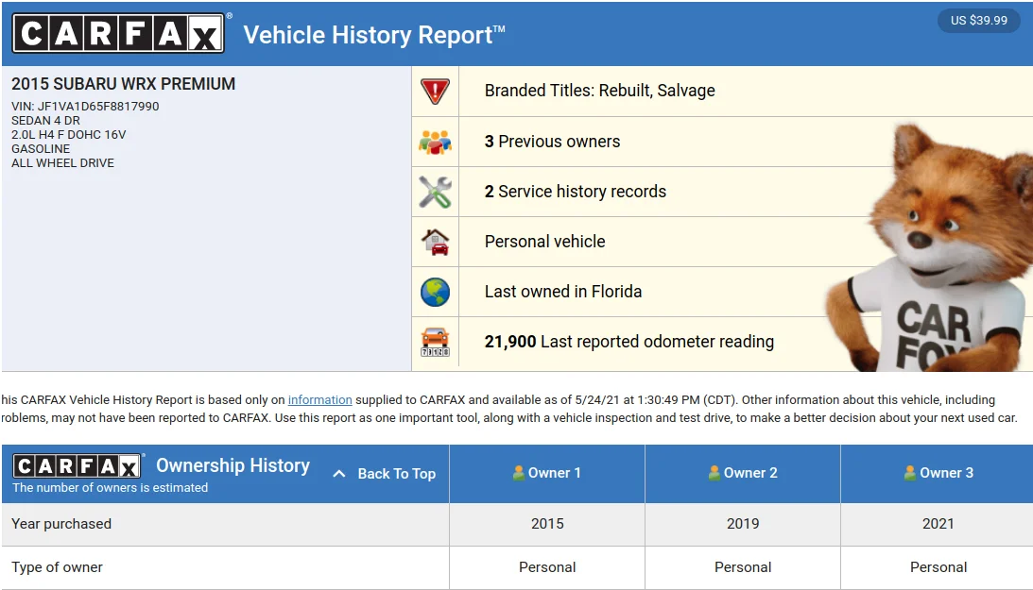This screenshot has width=1033, height=590.
Task: Select the Owner 2 column header
Action: [743, 474]
